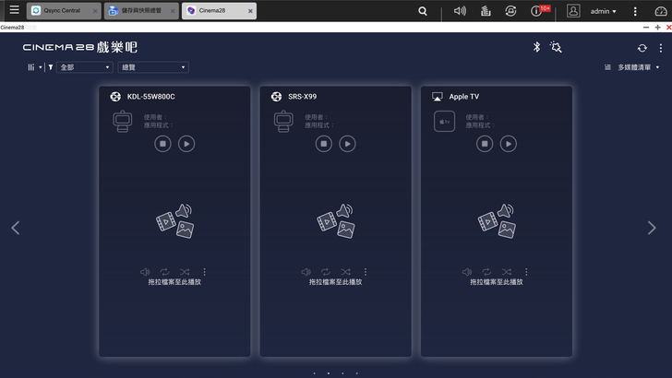Switch to the Qsync Central tab
This screenshot has width=672, height=378.
(62, 11)
